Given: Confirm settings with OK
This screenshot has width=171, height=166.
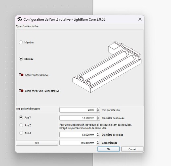Looking at the screenshot, I should 108,149.
